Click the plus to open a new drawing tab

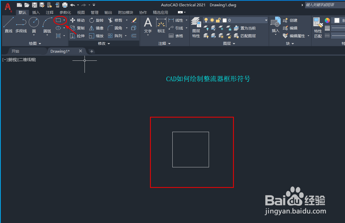pos(91,51)
